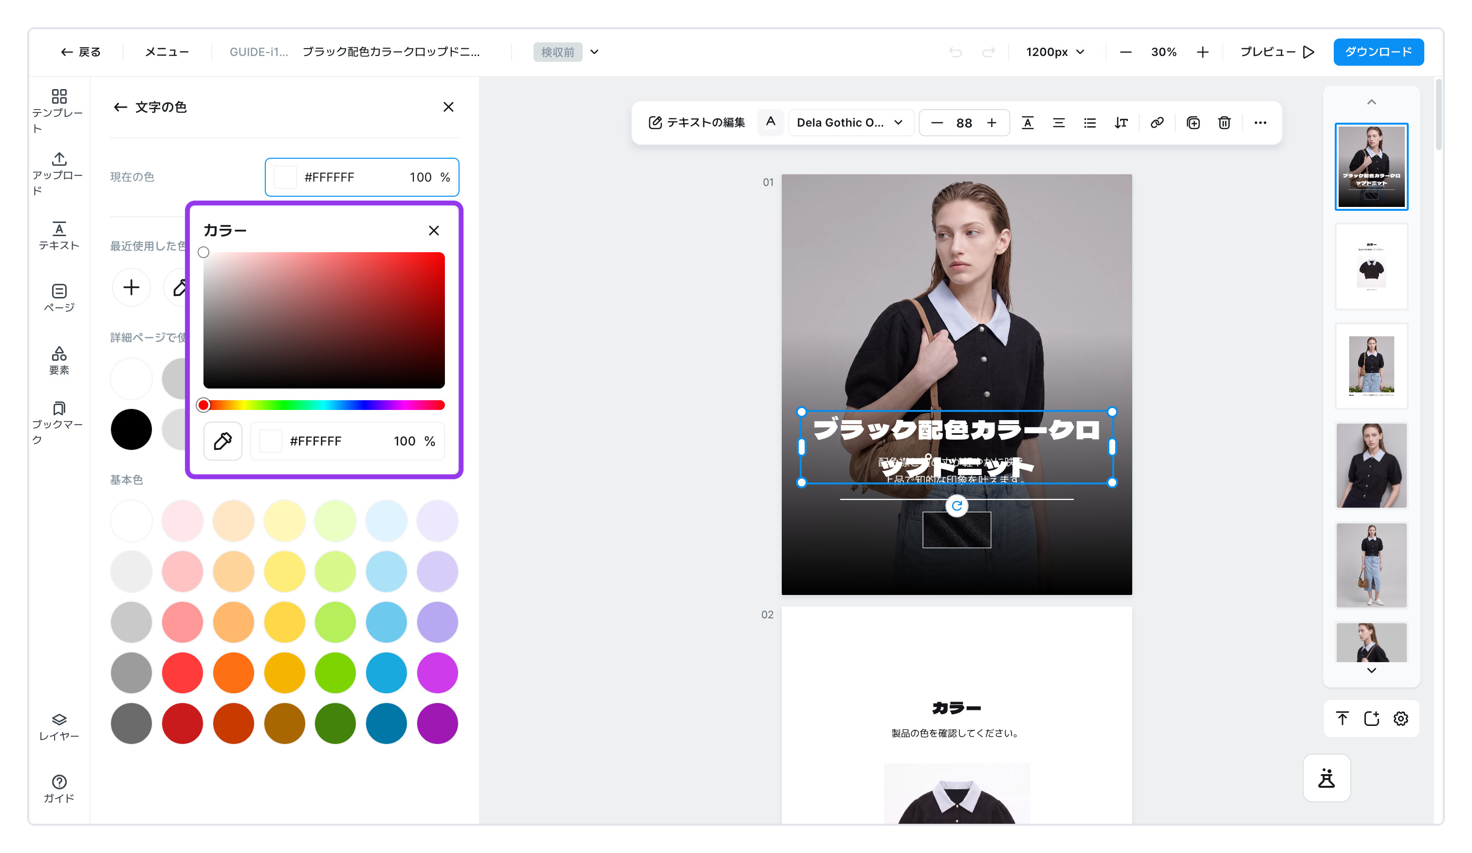
Task: Click the link icon in text toolbar
Action: click(1157, 123)
